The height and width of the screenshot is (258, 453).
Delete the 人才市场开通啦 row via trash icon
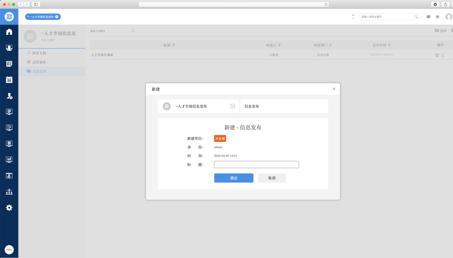click(x=437, y=55)
